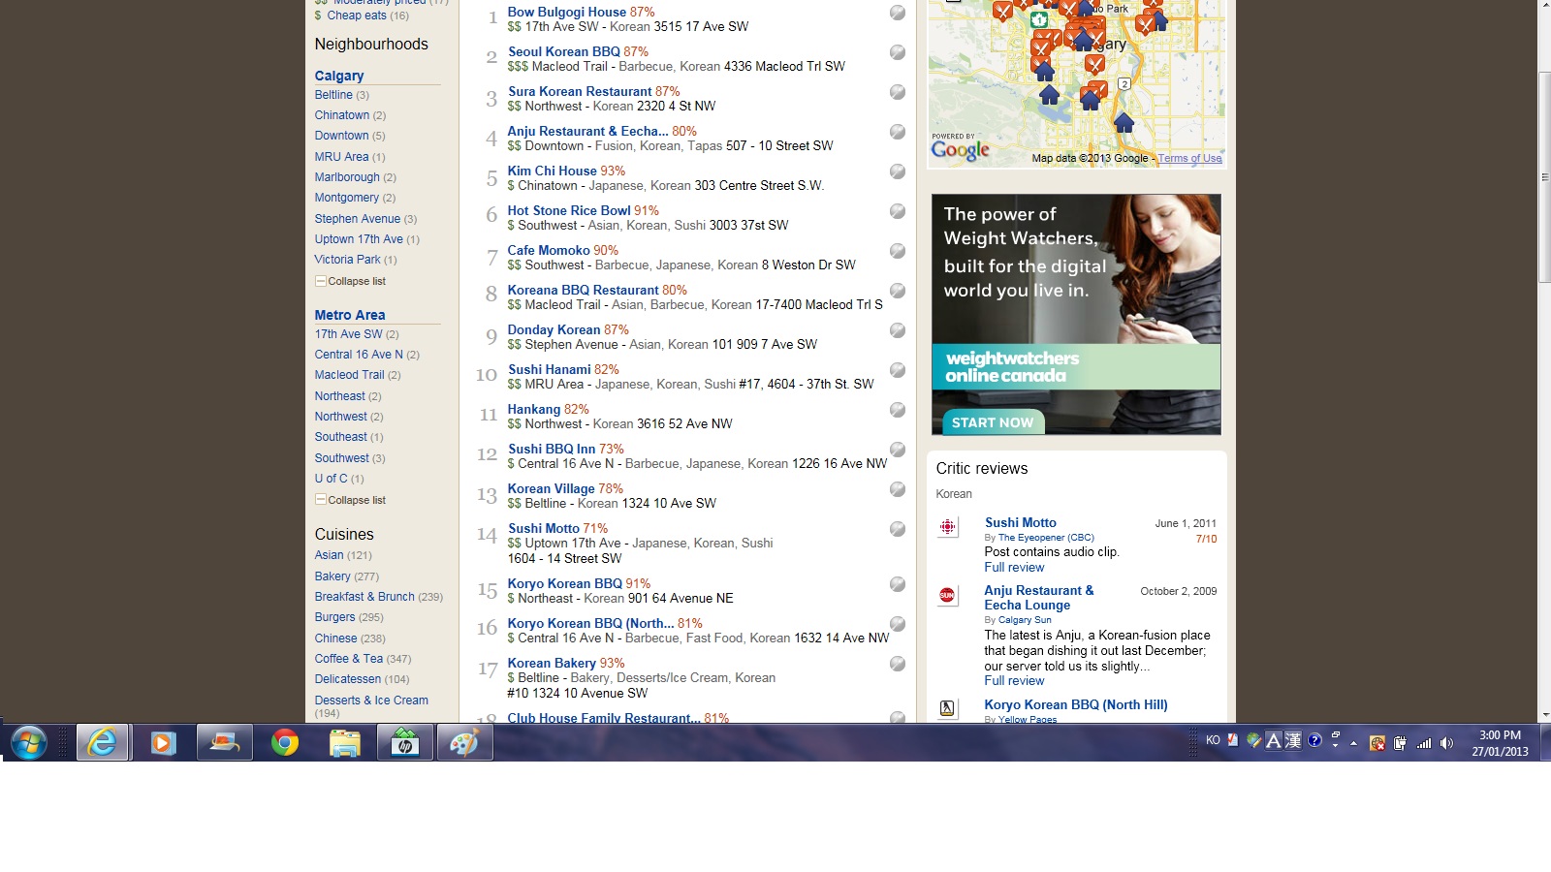Click the Google logo on the map
Viewport: 1551px width, 872px height.
[x=960, y=150]
